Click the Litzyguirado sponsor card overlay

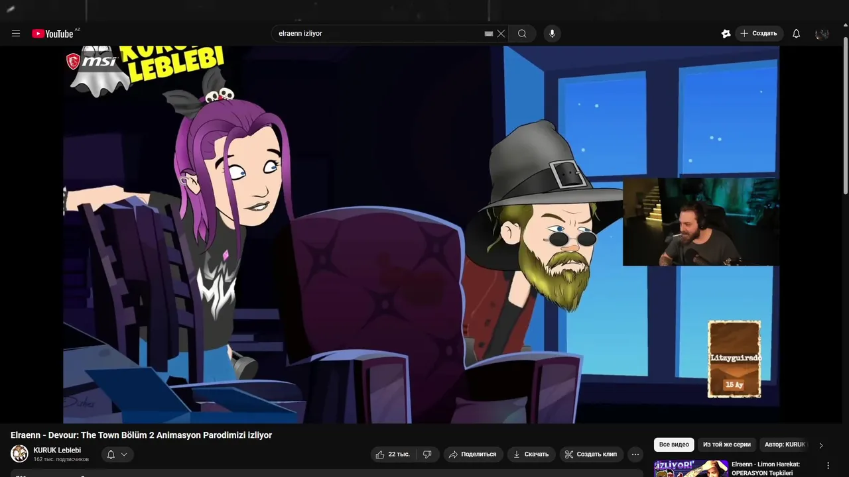click(x=734, y=359)
